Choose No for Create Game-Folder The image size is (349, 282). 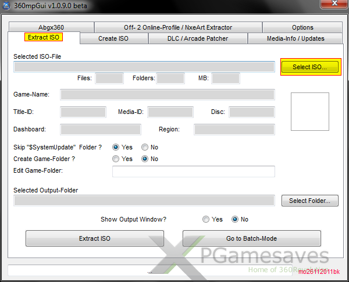pyautogui.click(x=145, y=159)
